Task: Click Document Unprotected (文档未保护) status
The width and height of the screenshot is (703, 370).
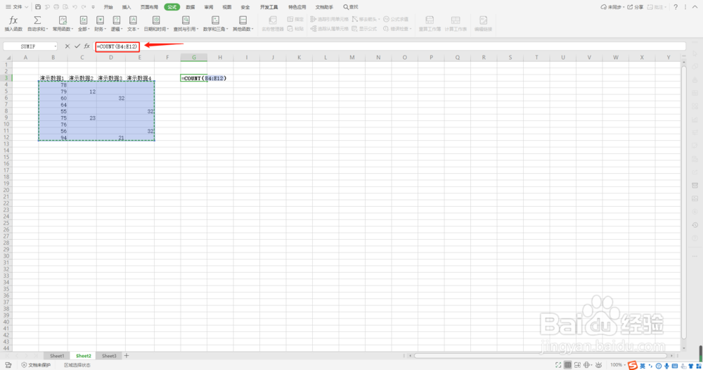Action: [x=37, y=365]
